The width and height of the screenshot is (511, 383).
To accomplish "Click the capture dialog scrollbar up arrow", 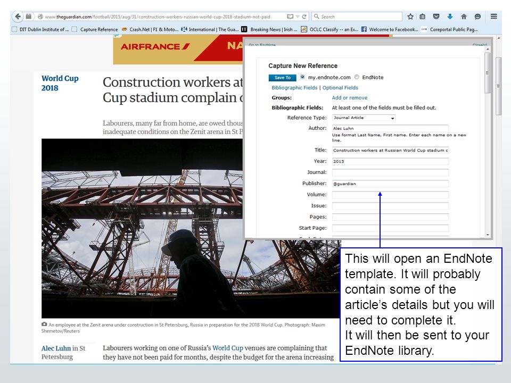I will [488, 49].
